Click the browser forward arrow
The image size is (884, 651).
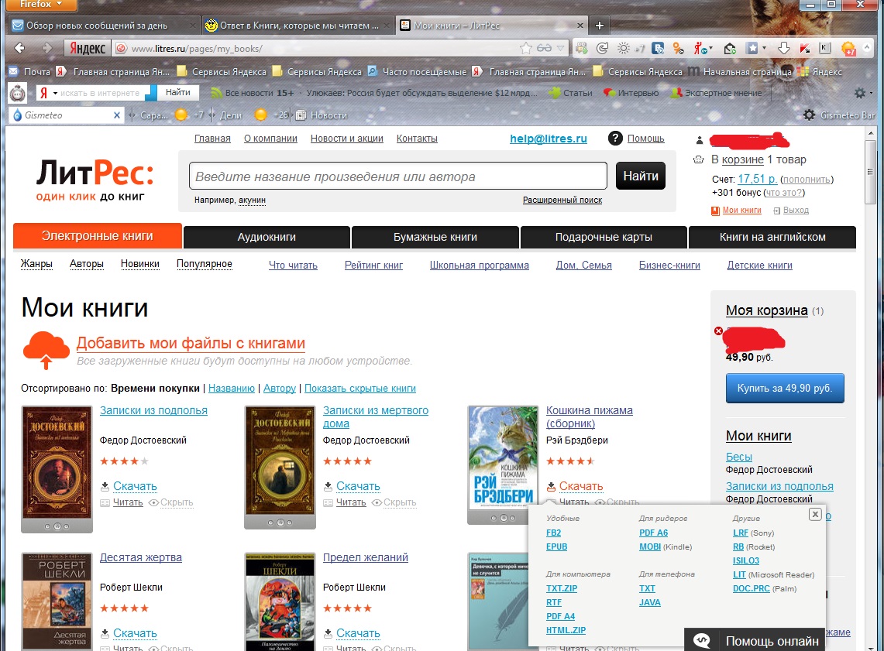click(x=46, y=48)
